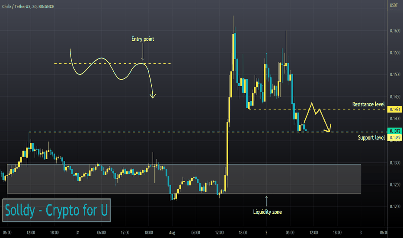
Task: Select the 0.1372 current price tag
Action: tap(394, 131)
